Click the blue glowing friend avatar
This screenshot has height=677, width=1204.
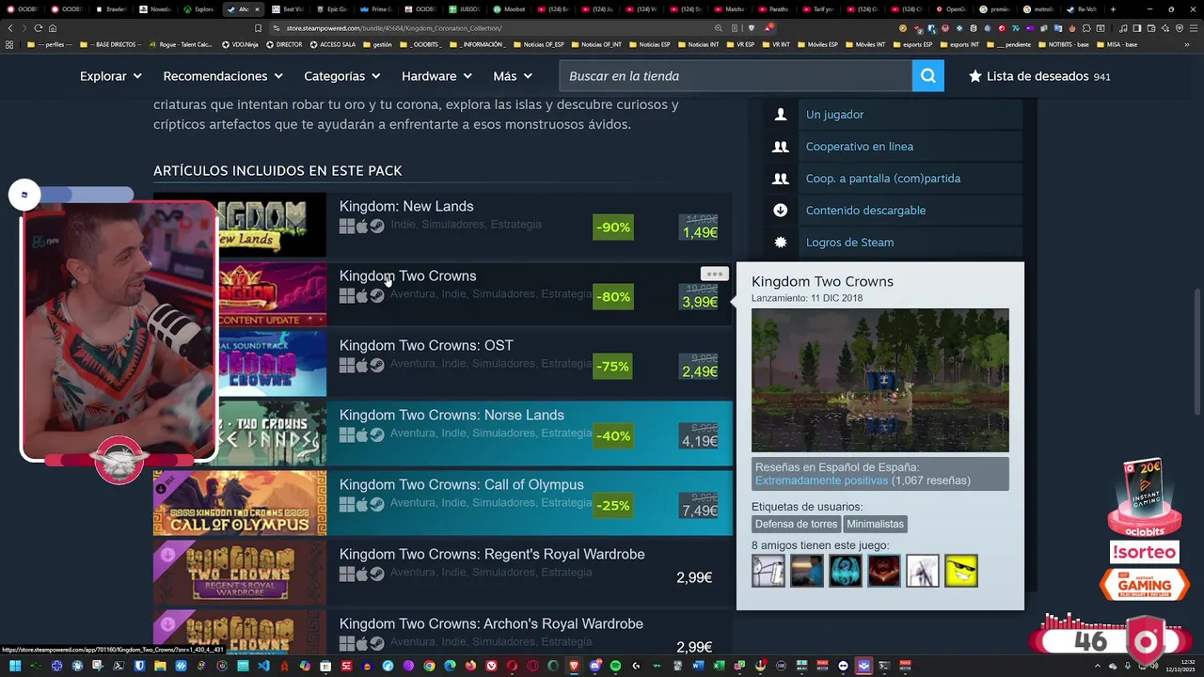coord(845,571)
